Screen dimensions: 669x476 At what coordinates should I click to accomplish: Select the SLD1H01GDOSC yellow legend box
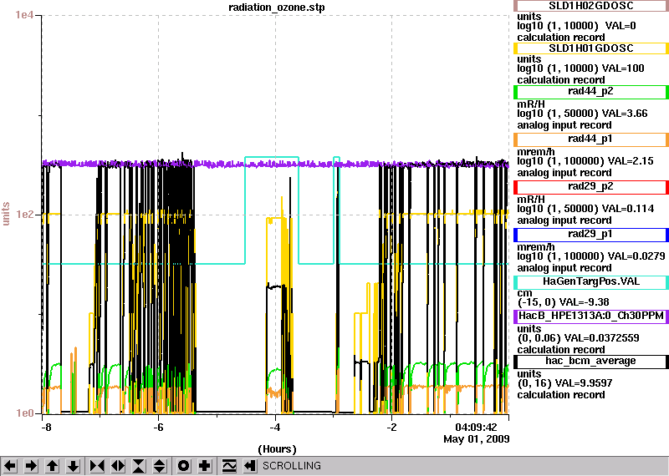591,48
